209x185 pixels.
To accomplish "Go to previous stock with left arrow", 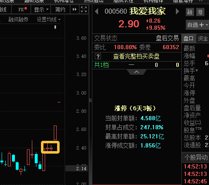I will click(96, 11).
